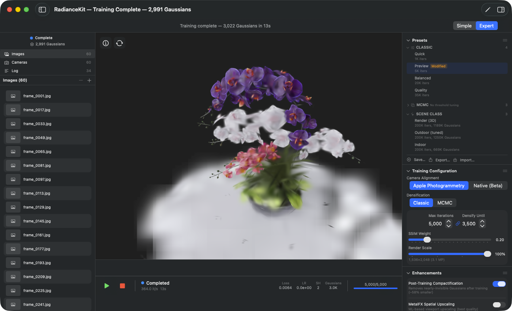The width and height of the screenshot is (512, 311).
Task: Click the Max Iterations value field
Action: pyautogui.click(x=435, y=224)
